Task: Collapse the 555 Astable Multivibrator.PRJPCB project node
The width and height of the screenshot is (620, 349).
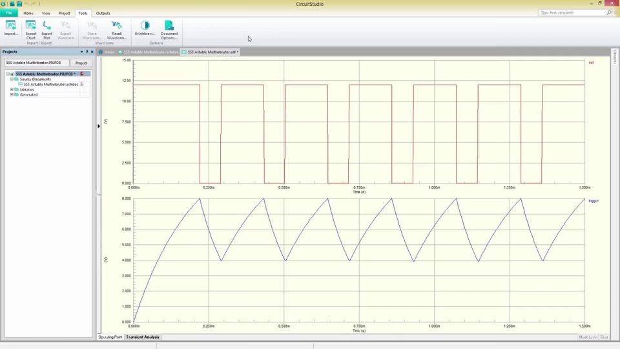Action: [x=8, y=74]
